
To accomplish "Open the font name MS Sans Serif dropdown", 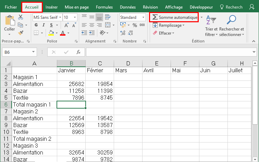I will [60, 17].
